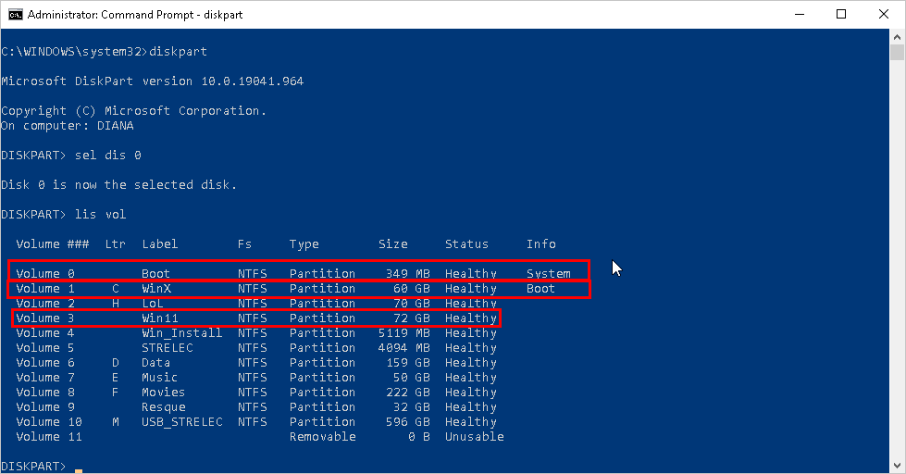Click the 'Win11' volume label
The width and height of the screenshot is (906, 474).
[x=160, y=318]
